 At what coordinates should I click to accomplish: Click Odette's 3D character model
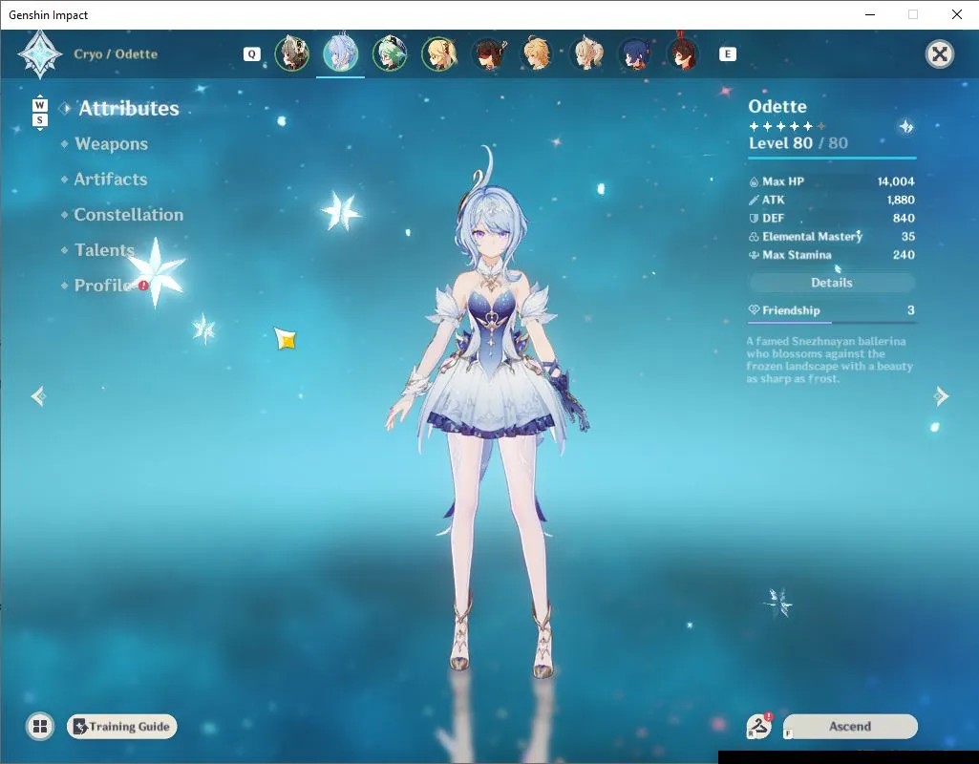[488, 412]
